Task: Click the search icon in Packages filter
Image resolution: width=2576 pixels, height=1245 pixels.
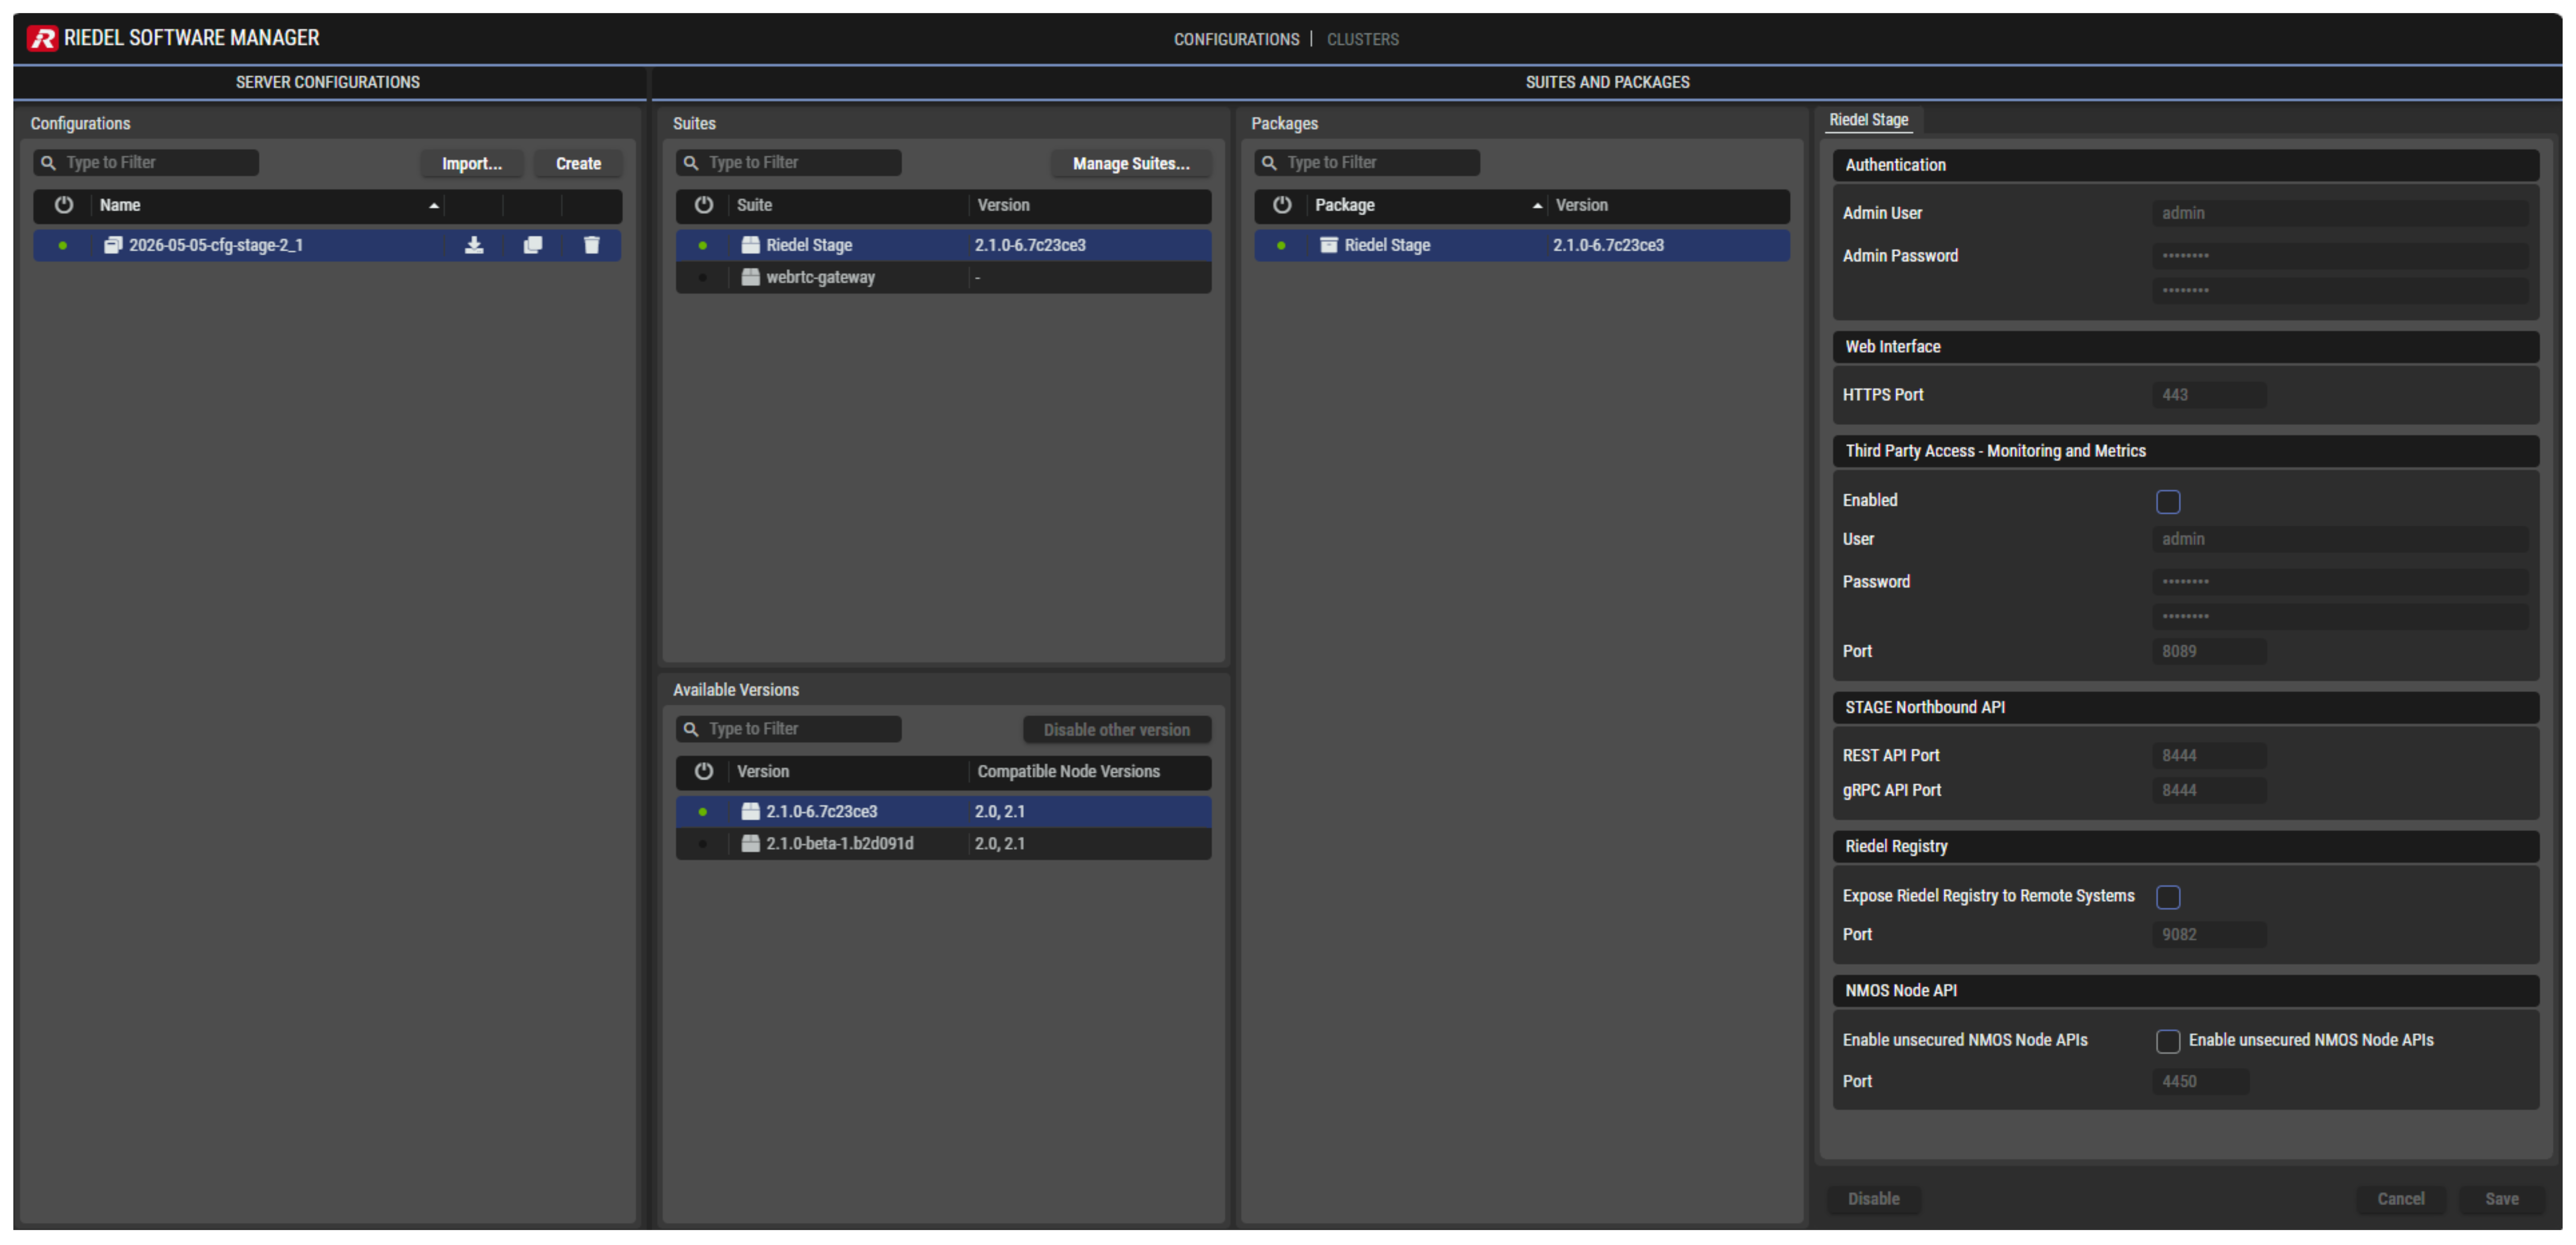Action: coord(1269,163)
